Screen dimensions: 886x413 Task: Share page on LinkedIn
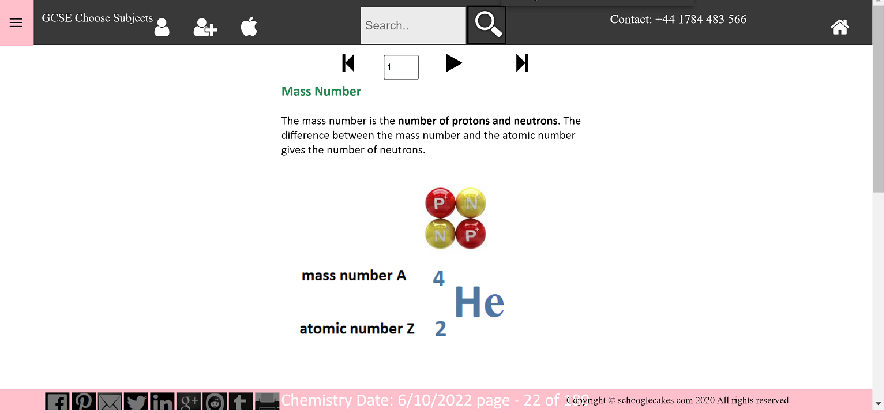162,401
